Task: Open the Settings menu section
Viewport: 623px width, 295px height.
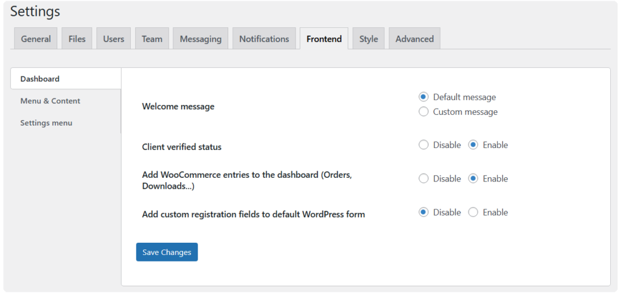Action: point(46,123)
